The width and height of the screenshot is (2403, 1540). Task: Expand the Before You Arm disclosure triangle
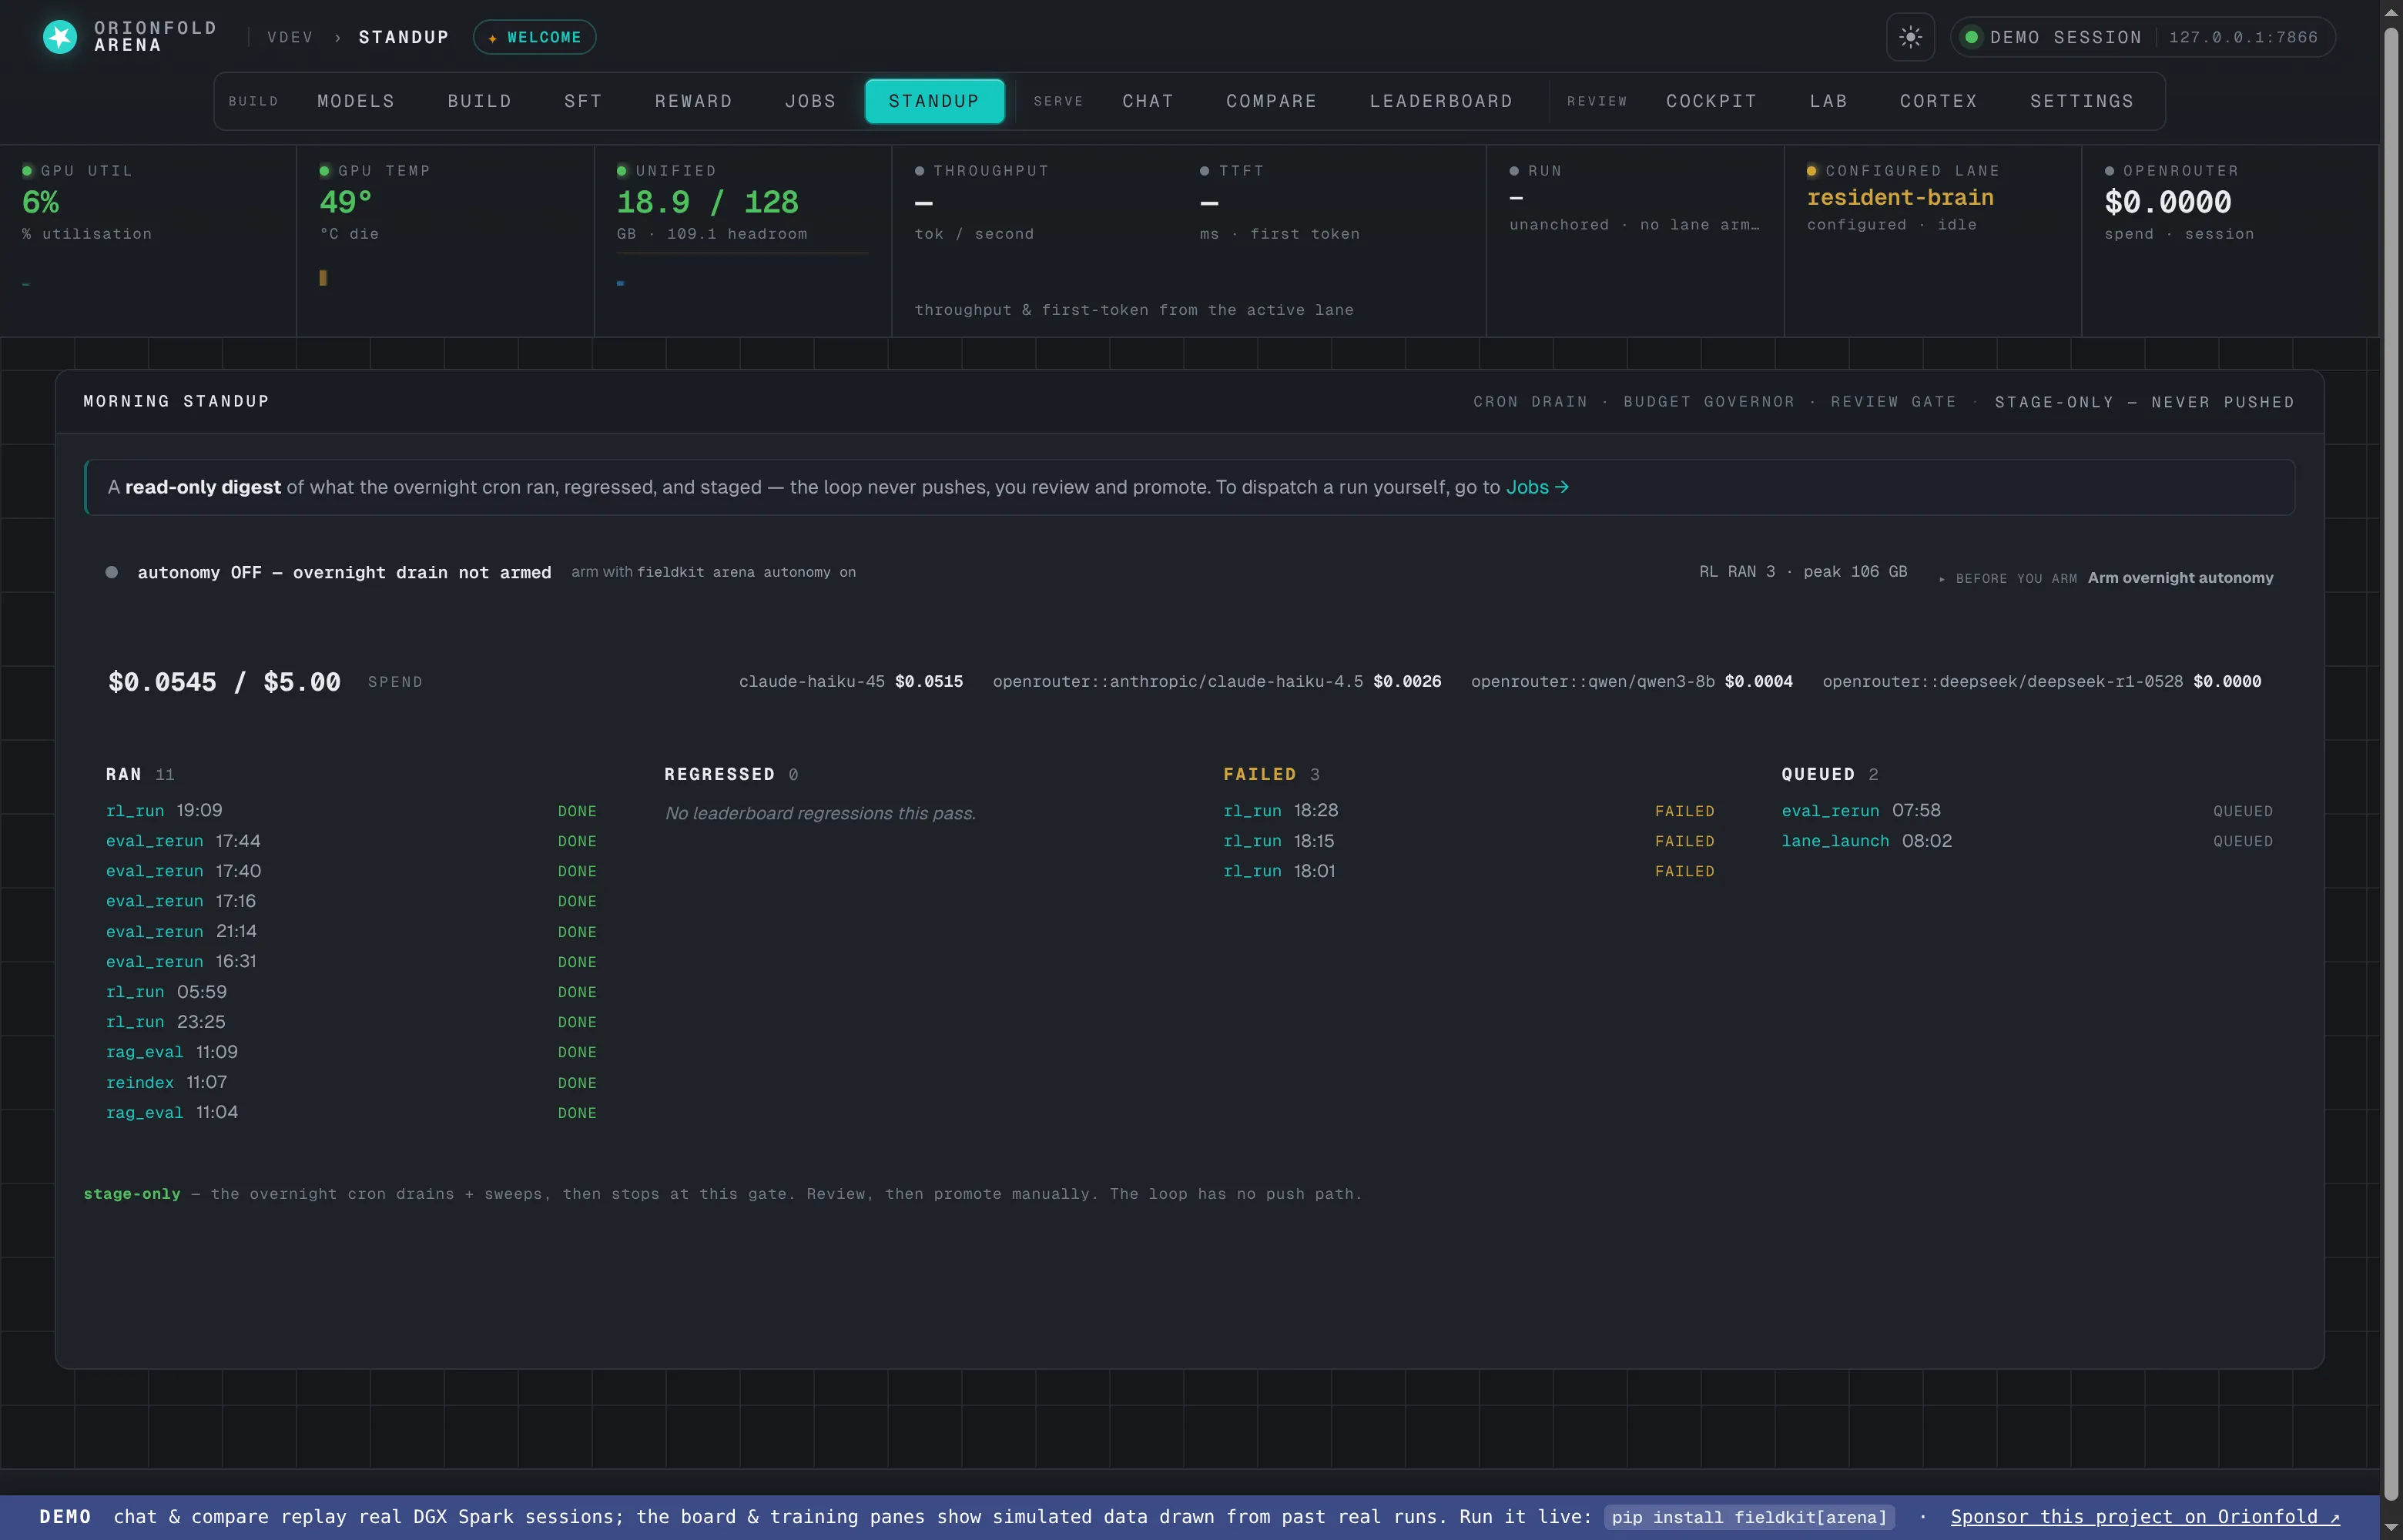click(x=1942, y=579)
